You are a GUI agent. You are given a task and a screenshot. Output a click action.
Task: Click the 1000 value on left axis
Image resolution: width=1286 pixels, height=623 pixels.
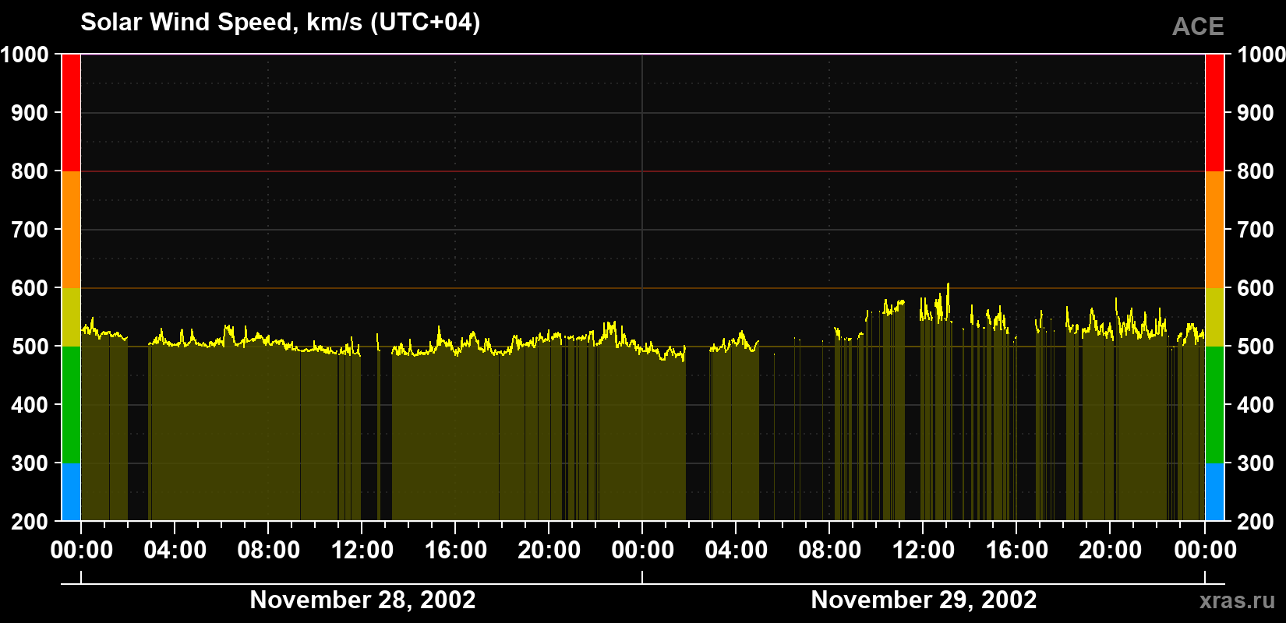[24, 55]
